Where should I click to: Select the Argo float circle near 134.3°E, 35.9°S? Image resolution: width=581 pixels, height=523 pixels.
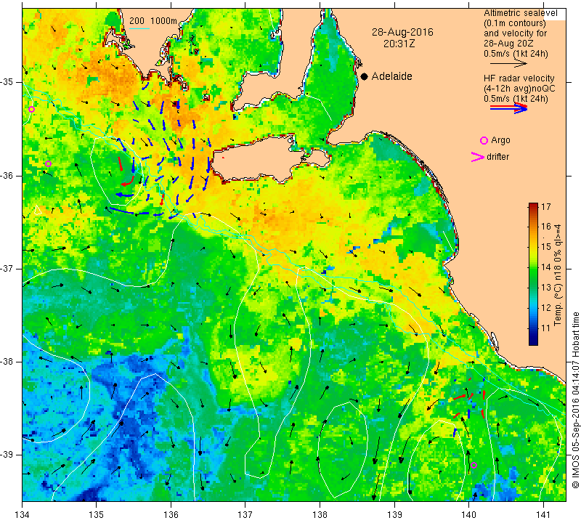click(x=48, y=164)
